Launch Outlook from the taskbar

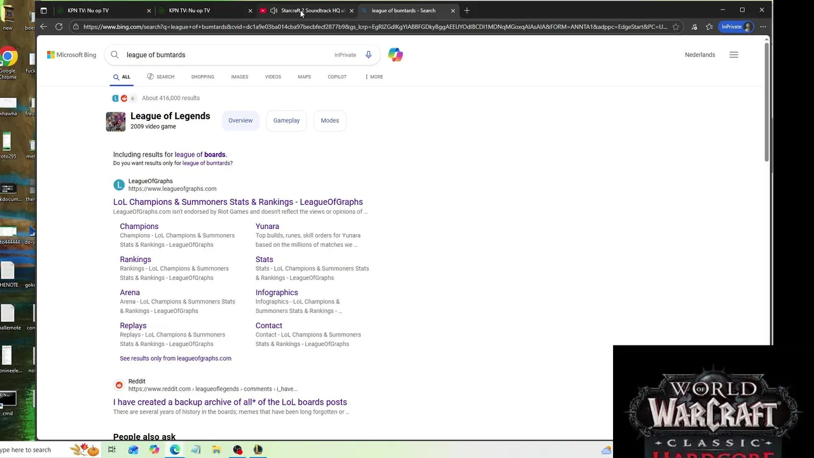tap(133, 450)
